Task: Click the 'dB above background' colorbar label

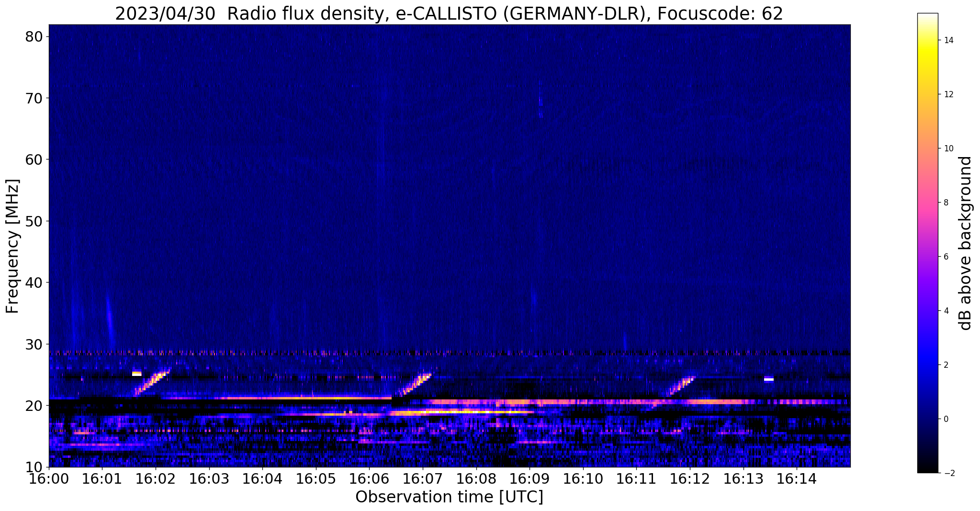Action: point(966,243)
